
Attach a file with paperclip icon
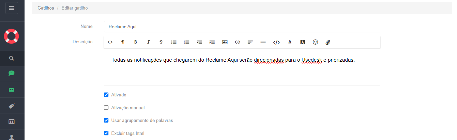click(x=328, y=42)
